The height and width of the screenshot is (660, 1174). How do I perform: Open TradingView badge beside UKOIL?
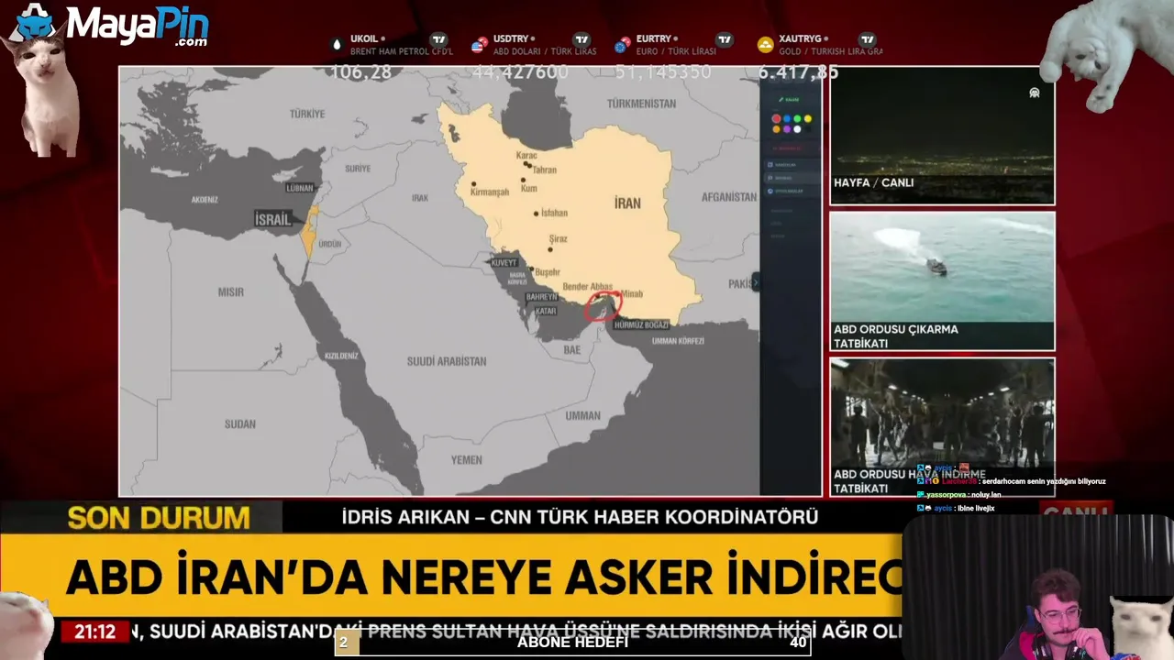pos(438,39)
